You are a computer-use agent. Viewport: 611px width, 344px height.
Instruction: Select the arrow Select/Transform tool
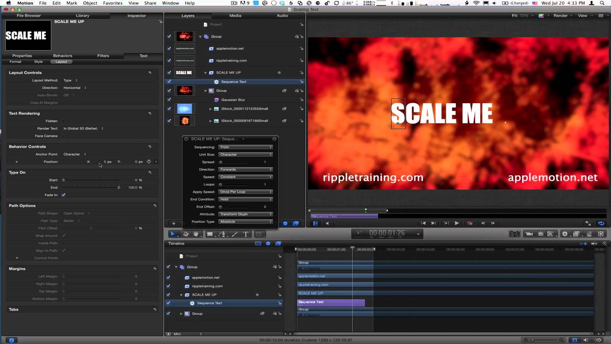tap(173, 234)
